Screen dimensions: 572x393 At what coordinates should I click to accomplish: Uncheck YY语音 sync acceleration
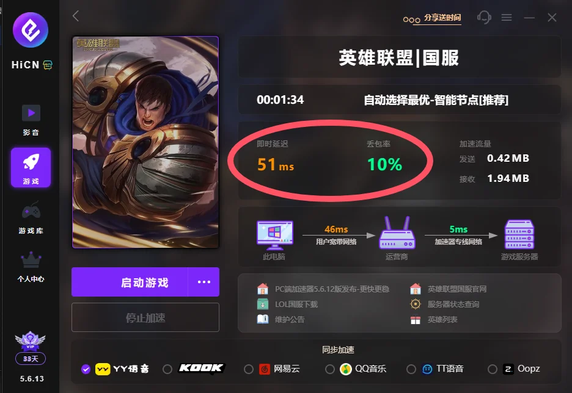coord(86,369)
